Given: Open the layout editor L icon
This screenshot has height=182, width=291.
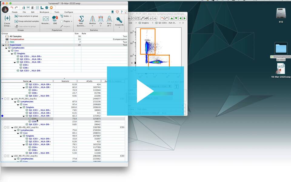Looking at the screenshot, I should (x=42, y=8).
